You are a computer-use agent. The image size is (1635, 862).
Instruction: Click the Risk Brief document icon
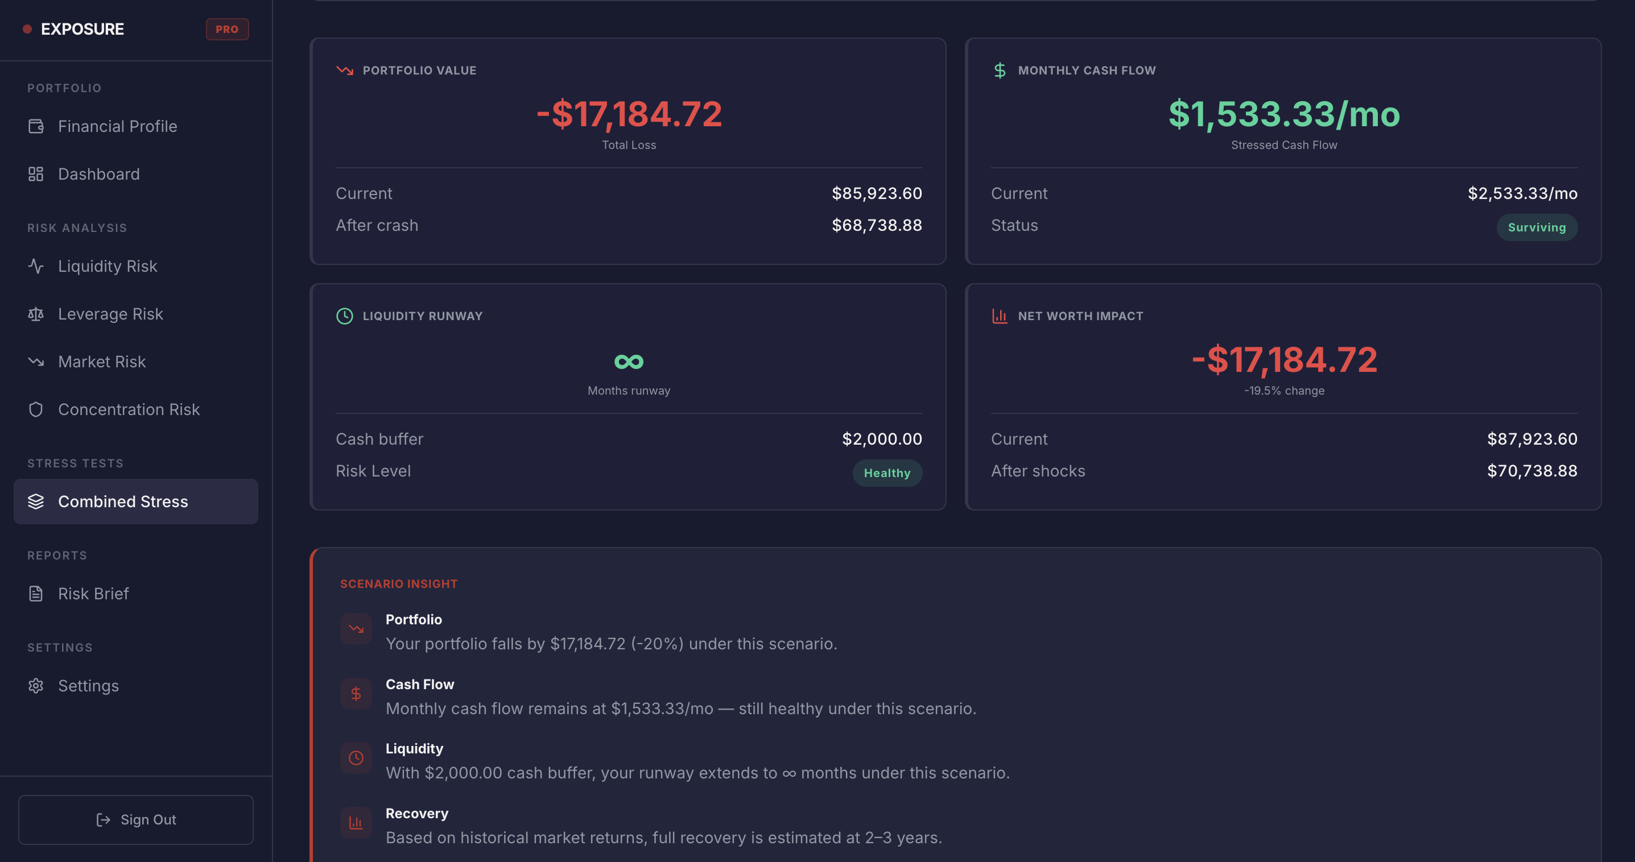click(35, 594)
